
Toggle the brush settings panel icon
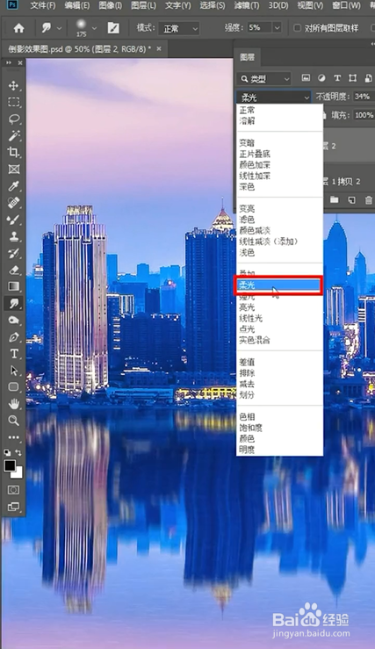tap(113, 28)
